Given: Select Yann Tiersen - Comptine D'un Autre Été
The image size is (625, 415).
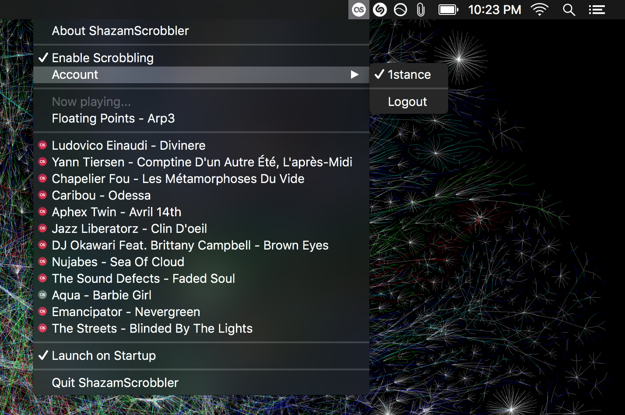Looking at the screenshot, I should tap(201, 162).
